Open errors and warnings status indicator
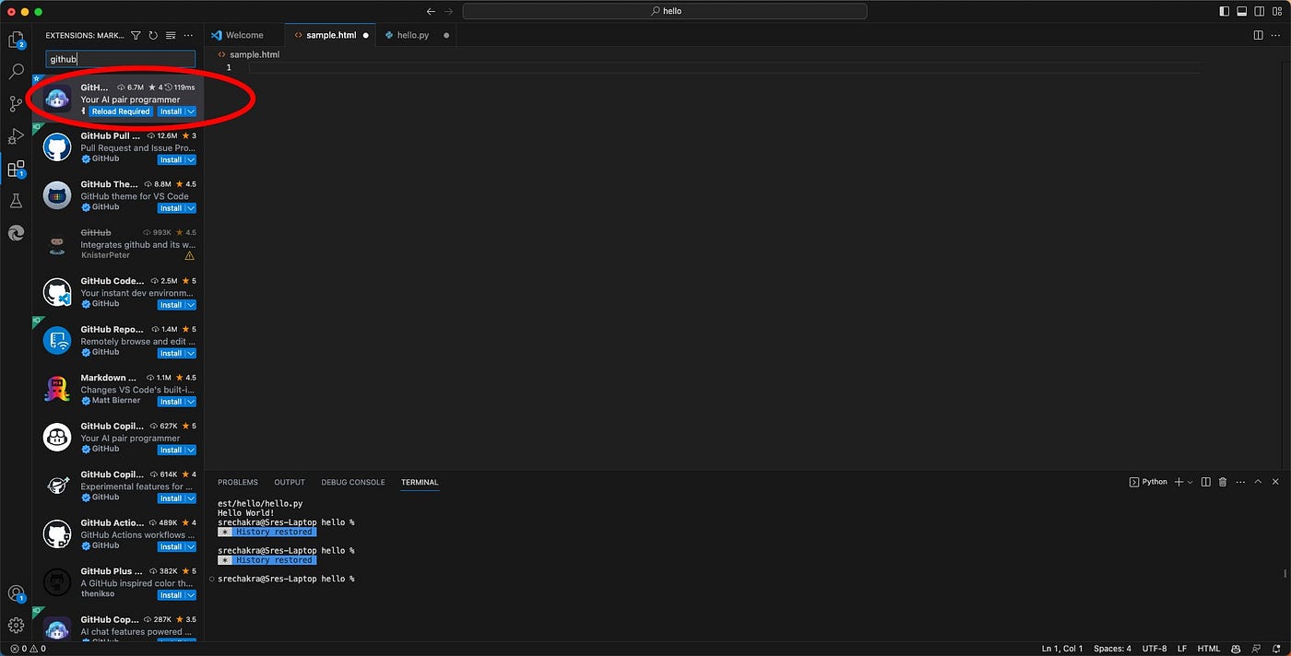 click(x=28, y=649)
